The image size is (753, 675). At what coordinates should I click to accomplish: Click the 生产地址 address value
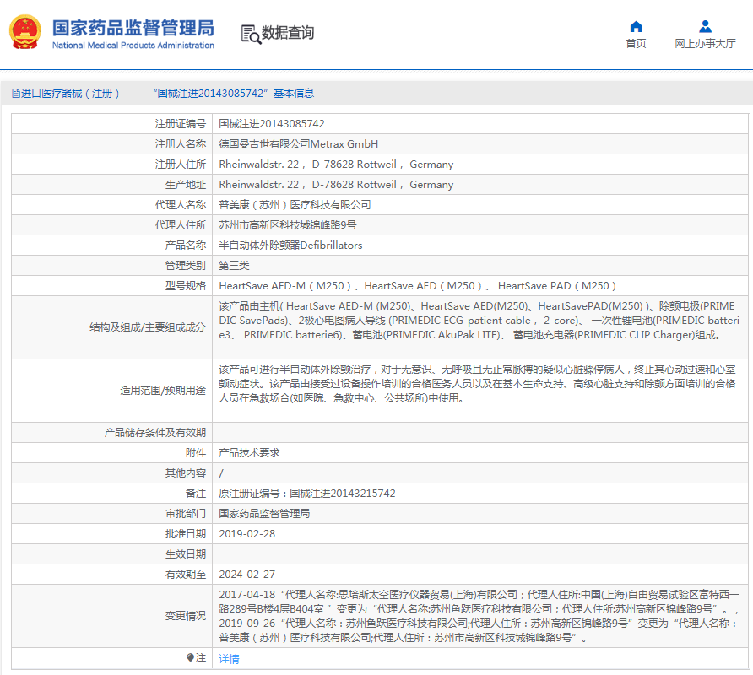[336, 184]
